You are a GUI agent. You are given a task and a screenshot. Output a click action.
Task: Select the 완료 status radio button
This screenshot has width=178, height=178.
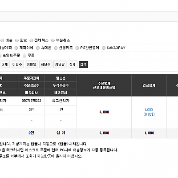17,40
